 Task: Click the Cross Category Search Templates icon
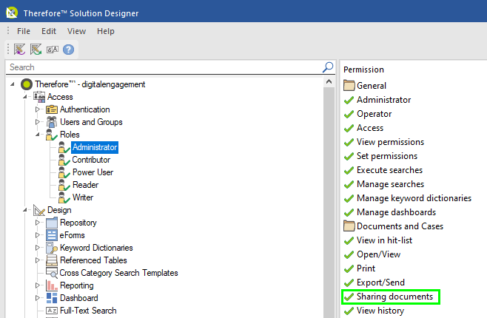(52, 273)
